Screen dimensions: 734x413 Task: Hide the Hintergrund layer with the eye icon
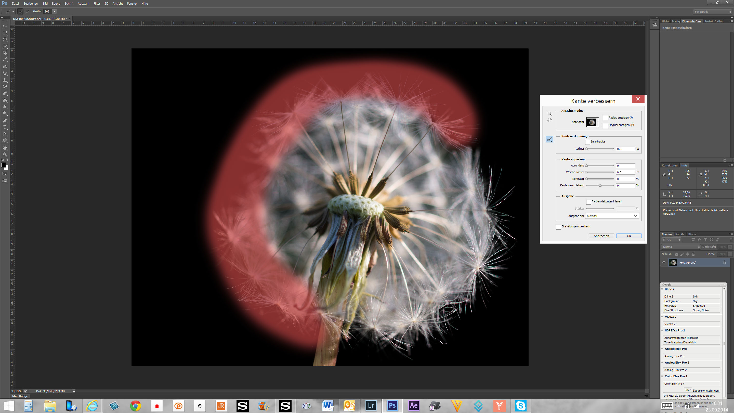(664, 263)
